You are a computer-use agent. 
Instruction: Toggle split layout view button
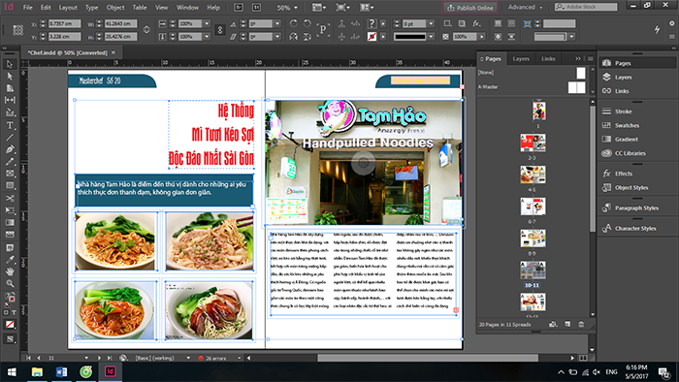click(583, 358)
